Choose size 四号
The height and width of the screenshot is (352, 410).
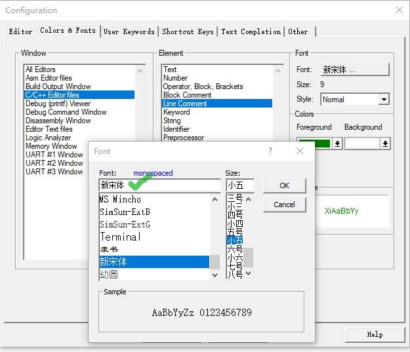pyautogui.click(x=235, y=215)
